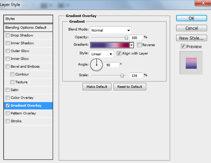This screenshot has height=163, width=211.
Task: Turn on Inner Glow checkbox
Action: 7,58
